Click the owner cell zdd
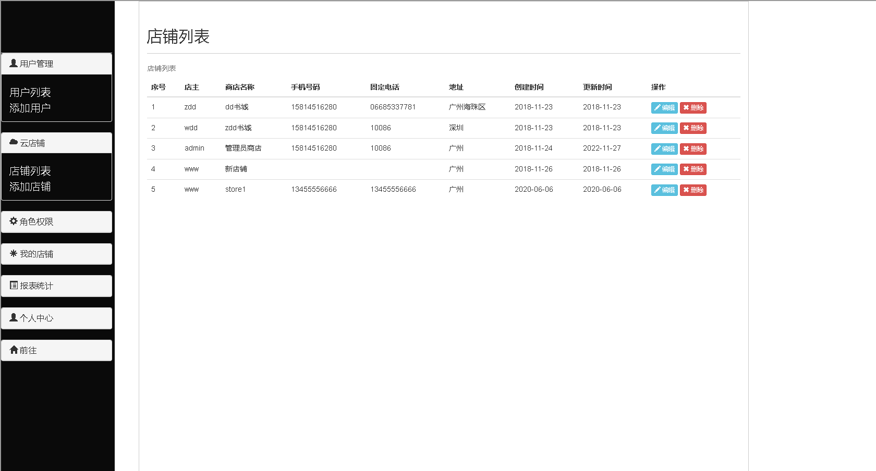Image resolution: width=876 pixels, height=471 pixels. tap(190, 107)
